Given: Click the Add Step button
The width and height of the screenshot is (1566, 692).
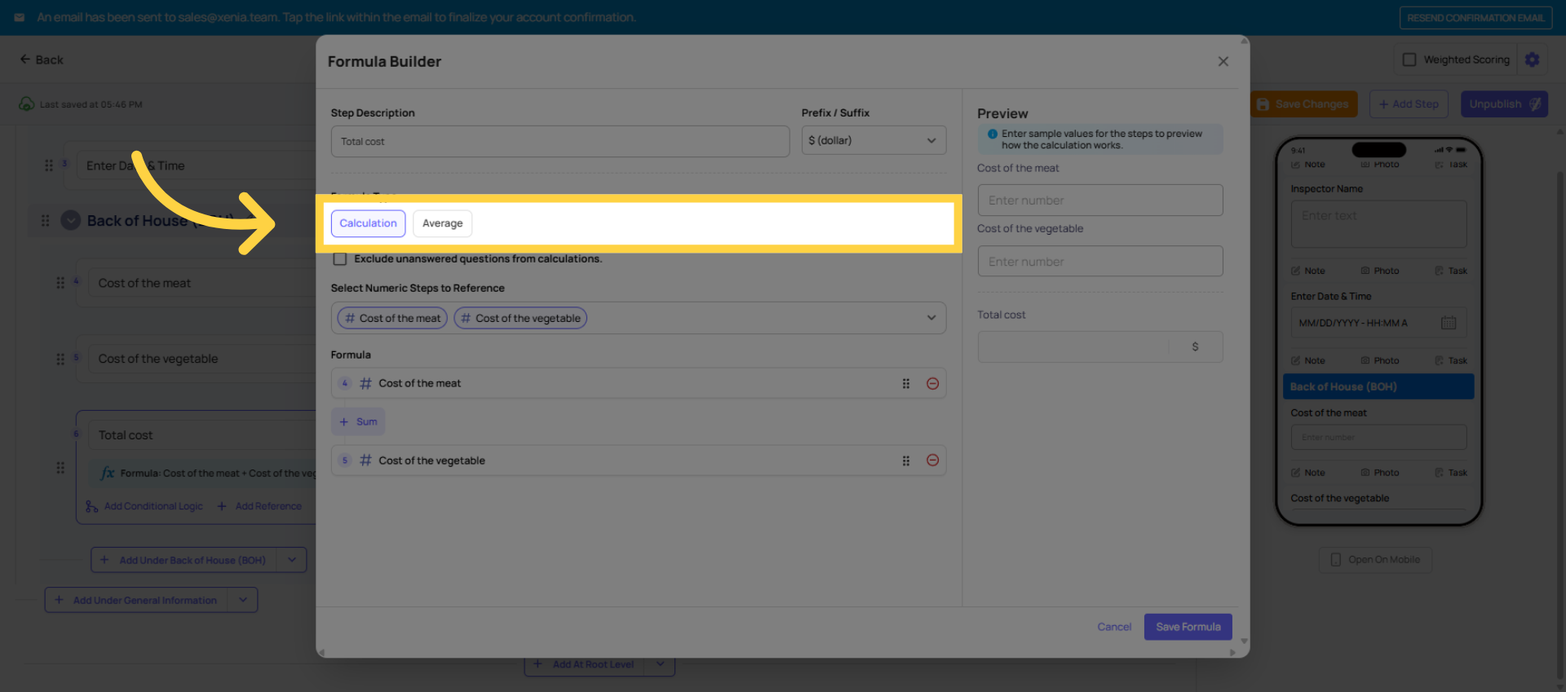Looking at the screenshot, I should tap(1409, 104).
